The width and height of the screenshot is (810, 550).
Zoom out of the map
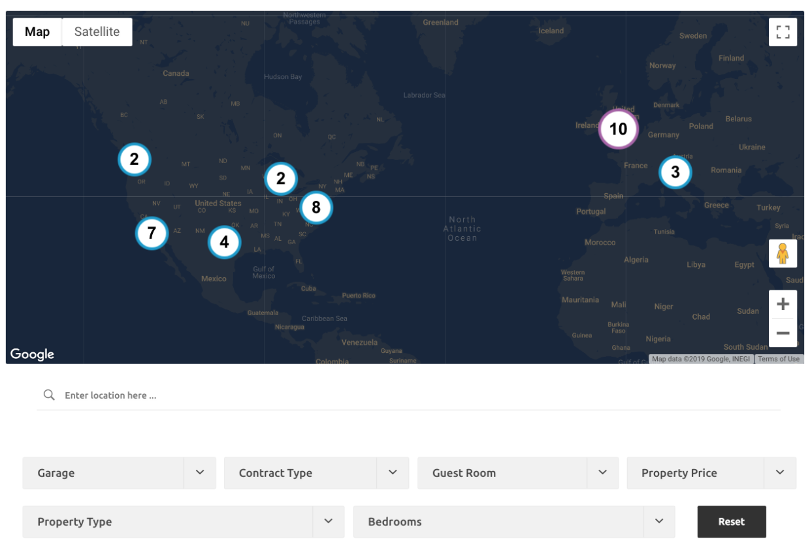(783, 333)
